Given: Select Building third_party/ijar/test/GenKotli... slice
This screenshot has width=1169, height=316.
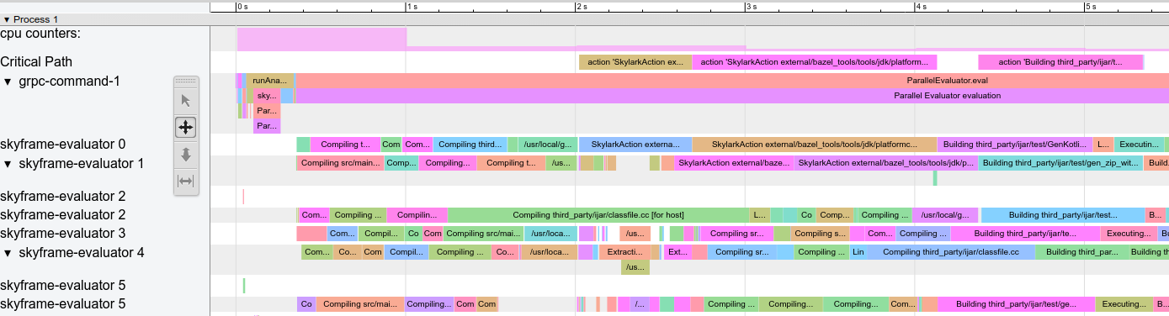Looking at the screenshot, I should click(1015, 145).
